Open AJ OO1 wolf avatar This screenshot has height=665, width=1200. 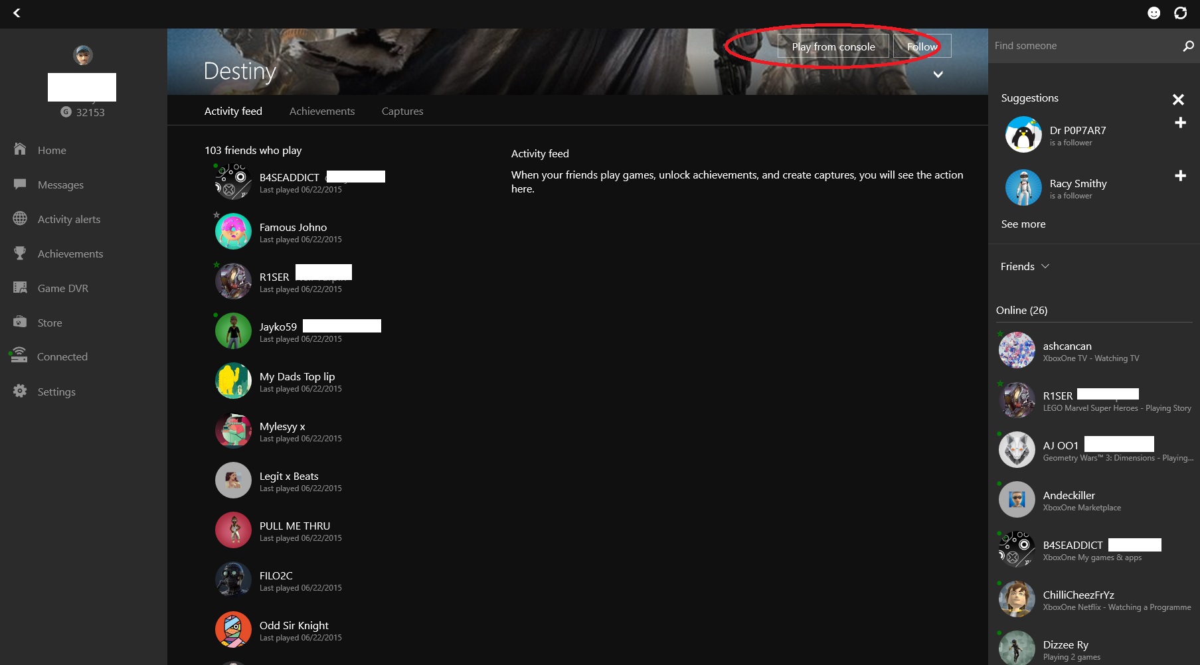click(1017, 450)
